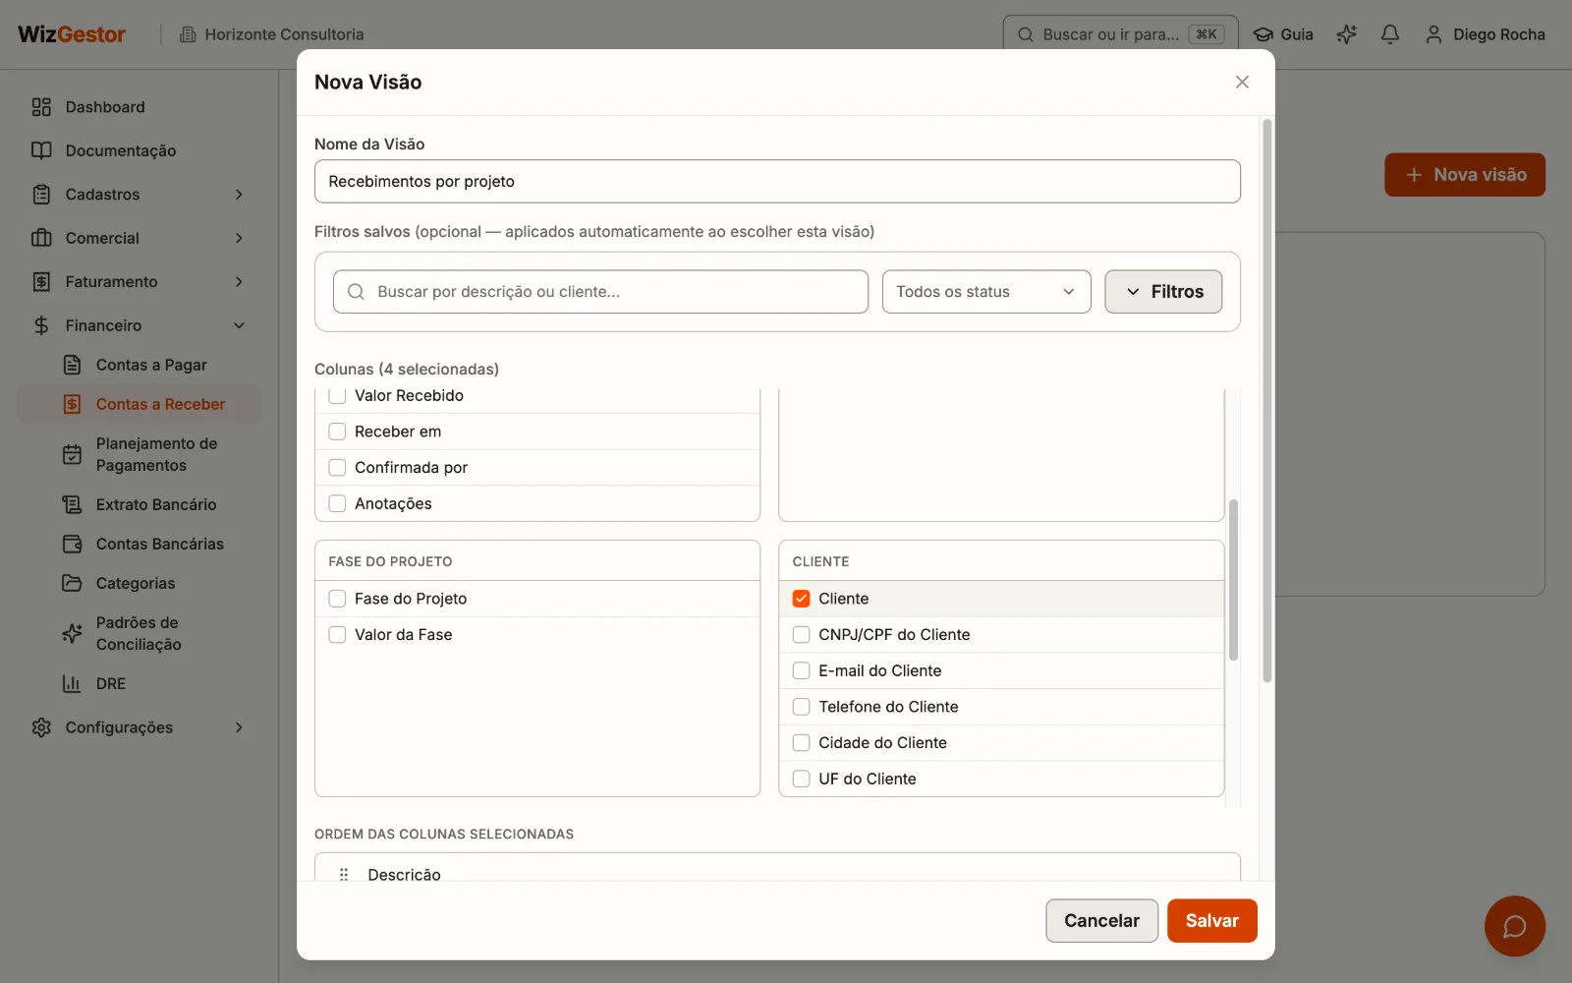Open the Documentação book icon

pos(41,150)
